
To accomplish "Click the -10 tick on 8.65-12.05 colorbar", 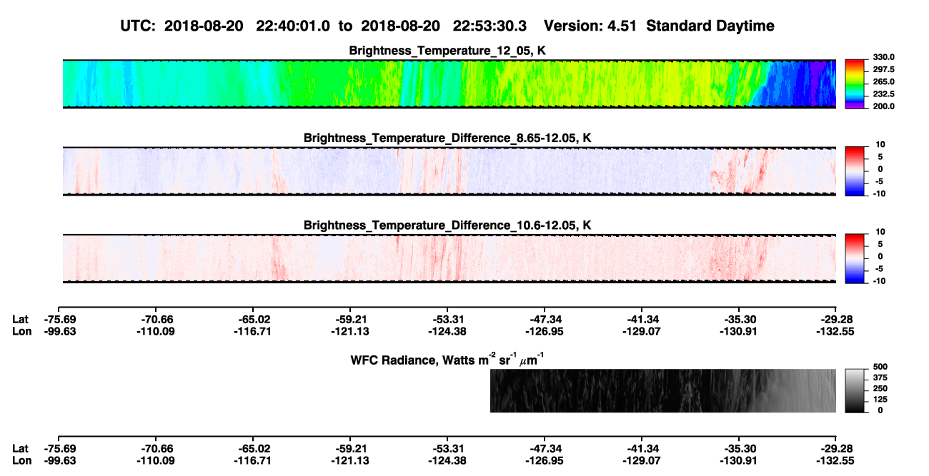I will 879,193.
